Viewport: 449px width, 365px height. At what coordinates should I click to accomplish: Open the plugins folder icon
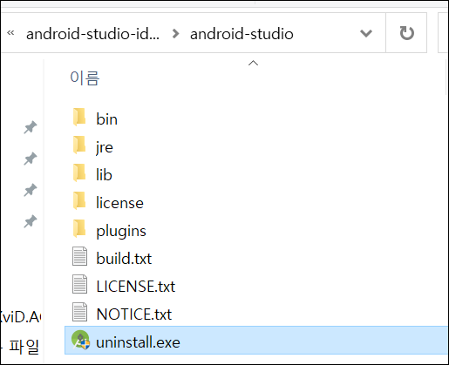tap(79, 229)
